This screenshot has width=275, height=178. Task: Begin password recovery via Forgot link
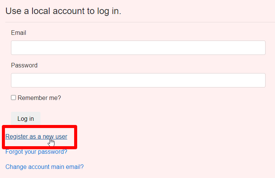point(36,151)
